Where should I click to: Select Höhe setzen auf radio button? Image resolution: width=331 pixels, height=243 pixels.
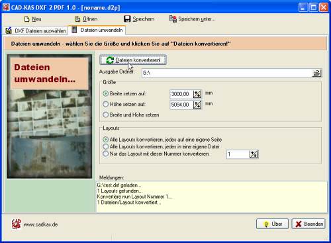[106, 104]
